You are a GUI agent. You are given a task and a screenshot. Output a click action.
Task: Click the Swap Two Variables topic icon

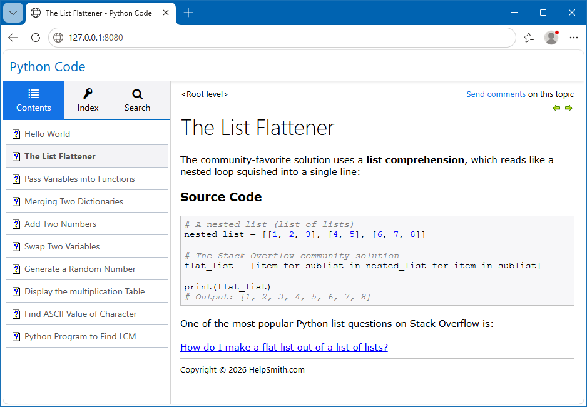click(16, 246)
